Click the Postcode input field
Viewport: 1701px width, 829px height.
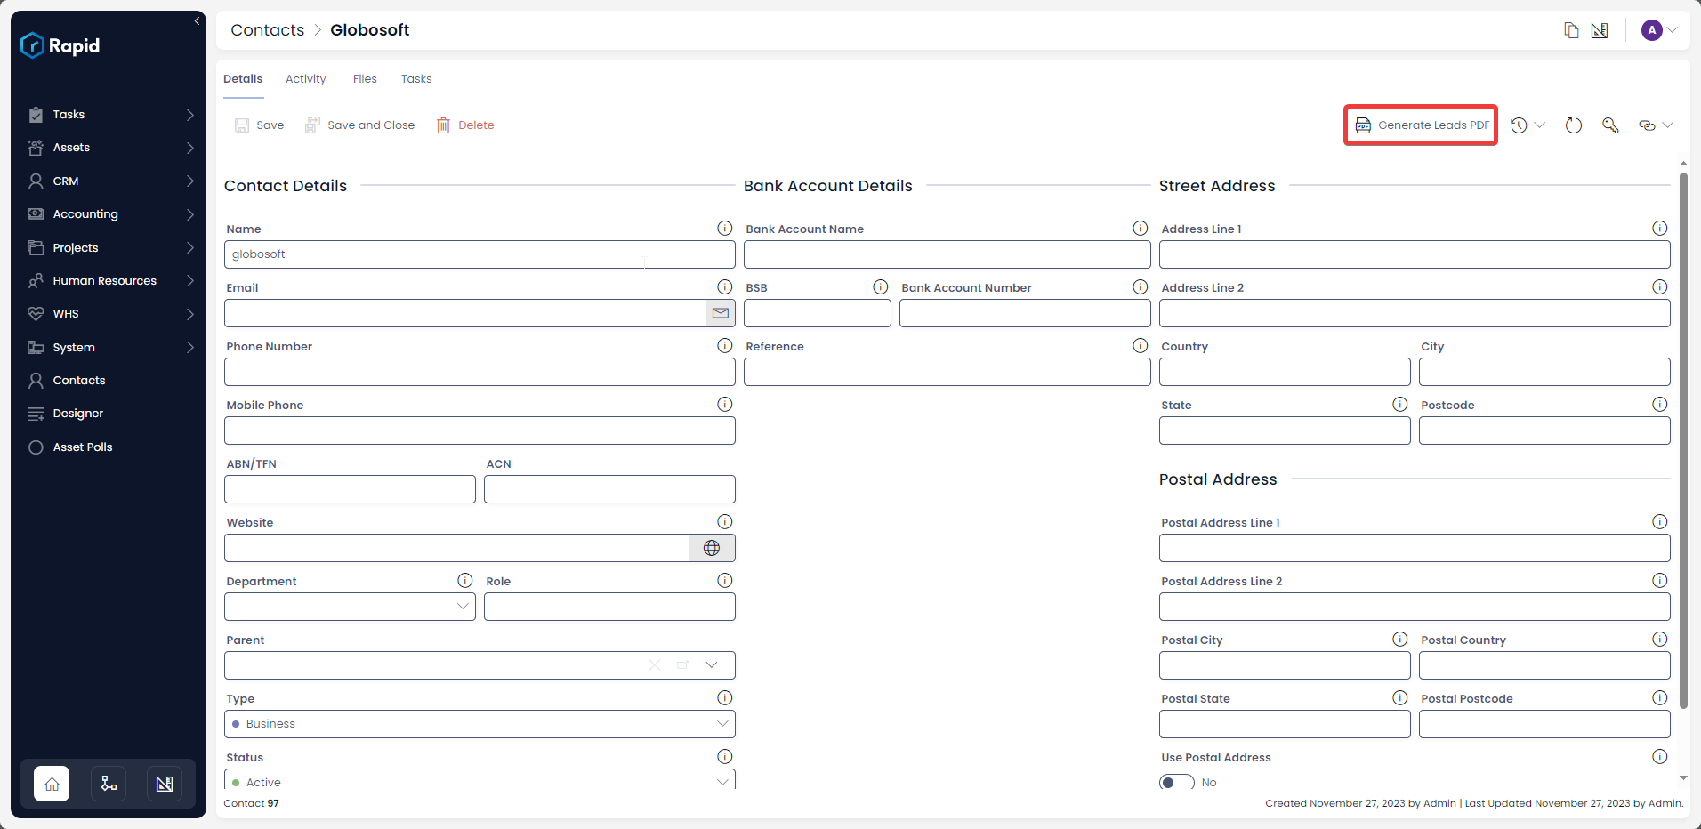pyautogui.click(x=1544, y=431)
